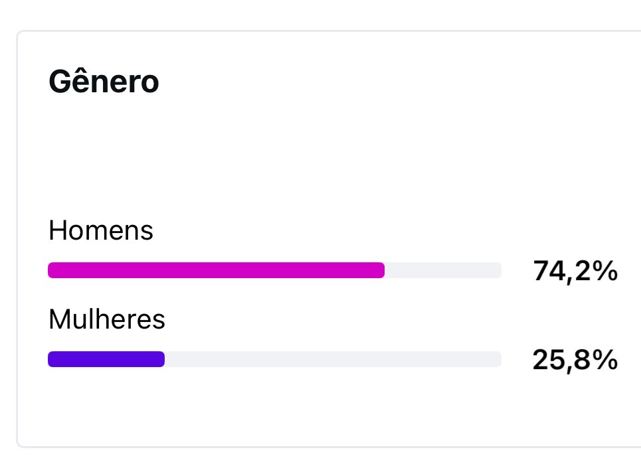Click the 74,2% percentage value
The width and height of the screenshot is (641, 468).
(575, 271)
